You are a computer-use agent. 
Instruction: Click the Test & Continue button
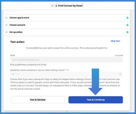96,100
